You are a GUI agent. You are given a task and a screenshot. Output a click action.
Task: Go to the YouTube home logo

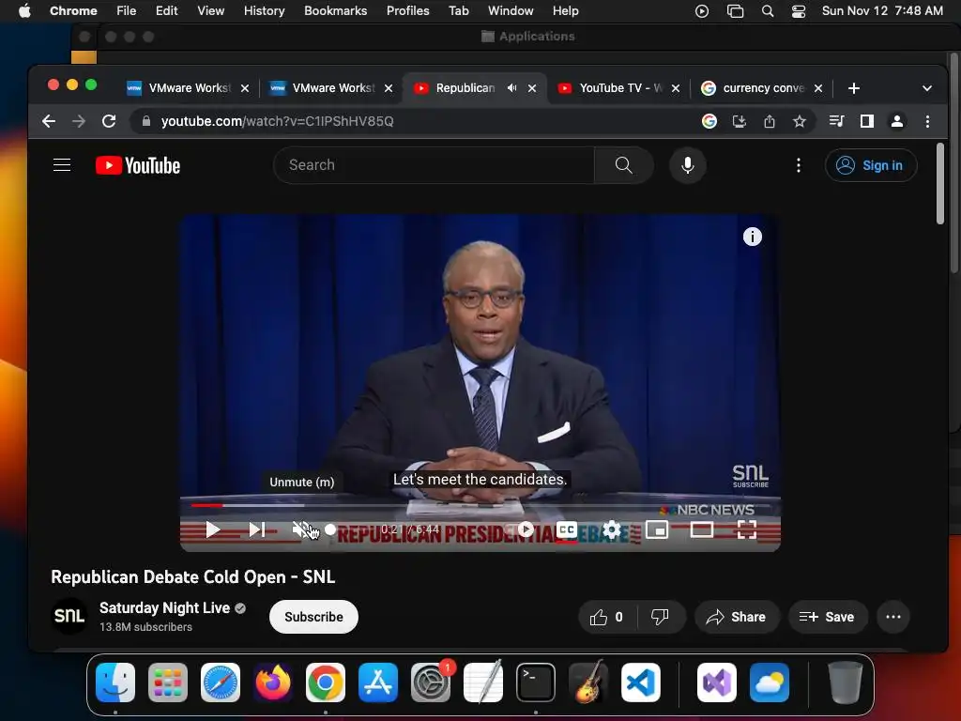[138, 165]
